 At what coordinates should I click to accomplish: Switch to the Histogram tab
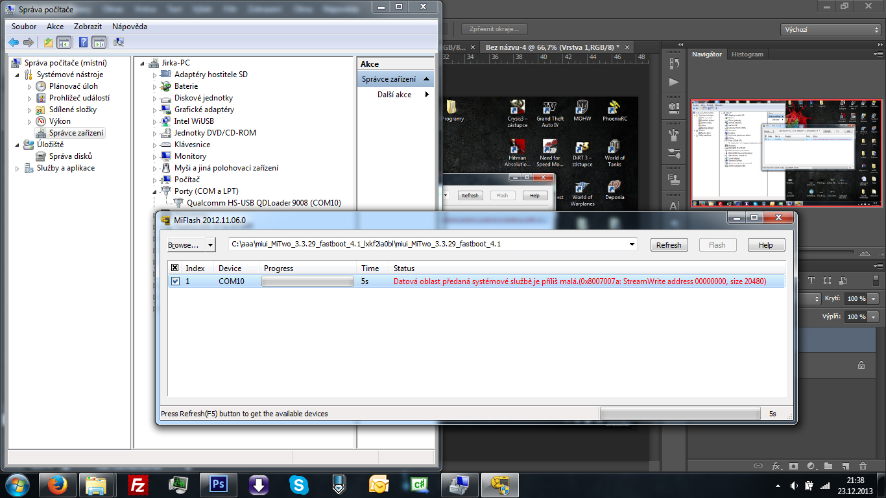(747, 54)
